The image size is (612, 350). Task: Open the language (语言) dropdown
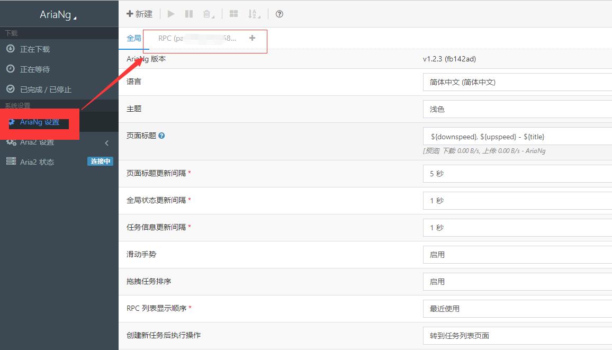point(517,82)
